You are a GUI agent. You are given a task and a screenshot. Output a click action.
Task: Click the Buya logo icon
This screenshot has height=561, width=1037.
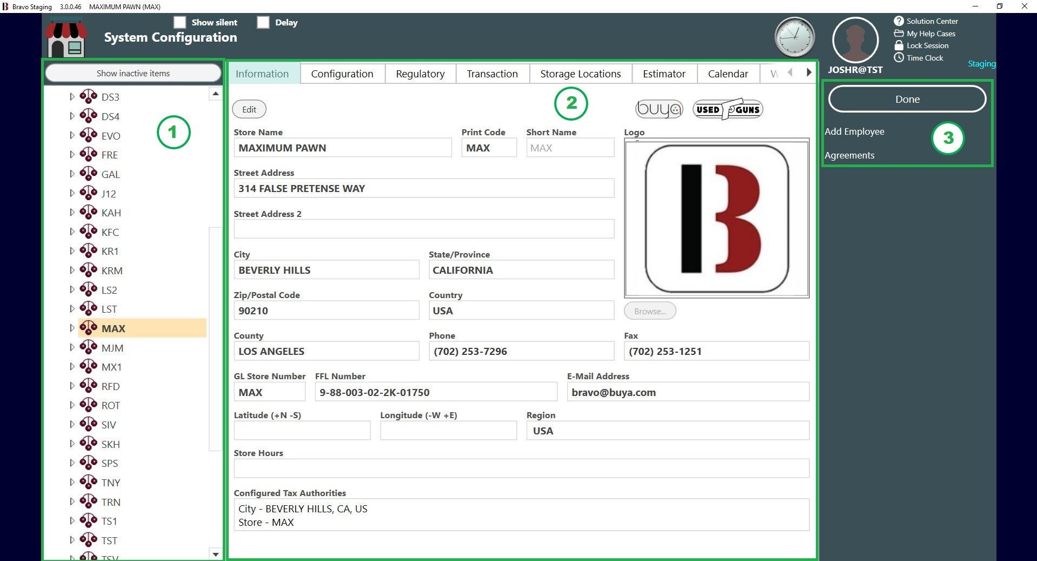click(659, 109)
